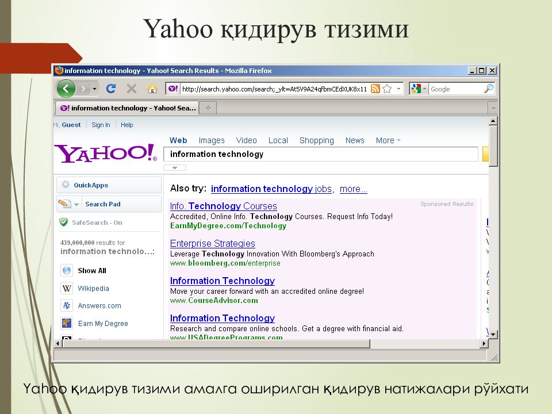The height and width of the screenshot is (414, 552).
Task: Open a new tab with the plus button
Action: pos(208,108)
